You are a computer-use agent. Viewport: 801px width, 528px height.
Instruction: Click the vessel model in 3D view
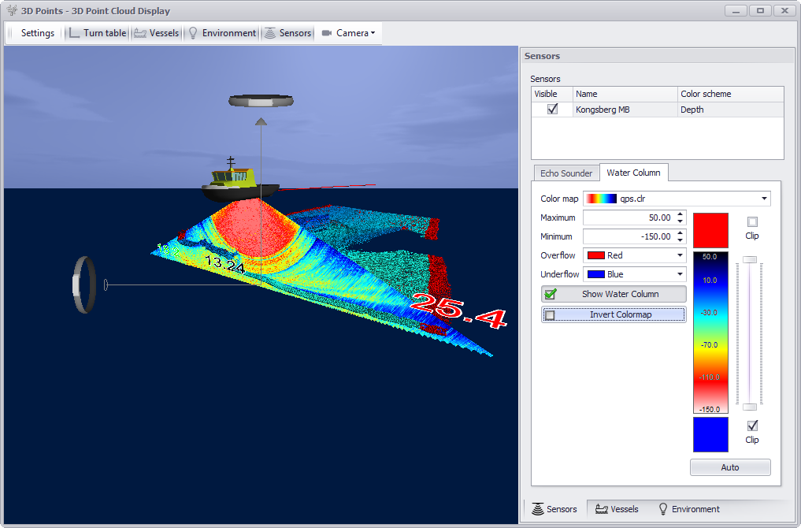pos(238,183)
